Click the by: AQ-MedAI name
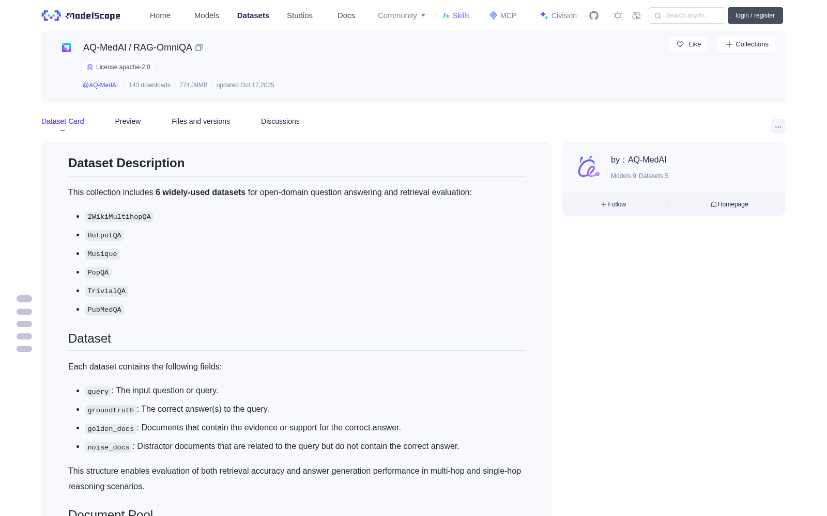 click(639, 160)
